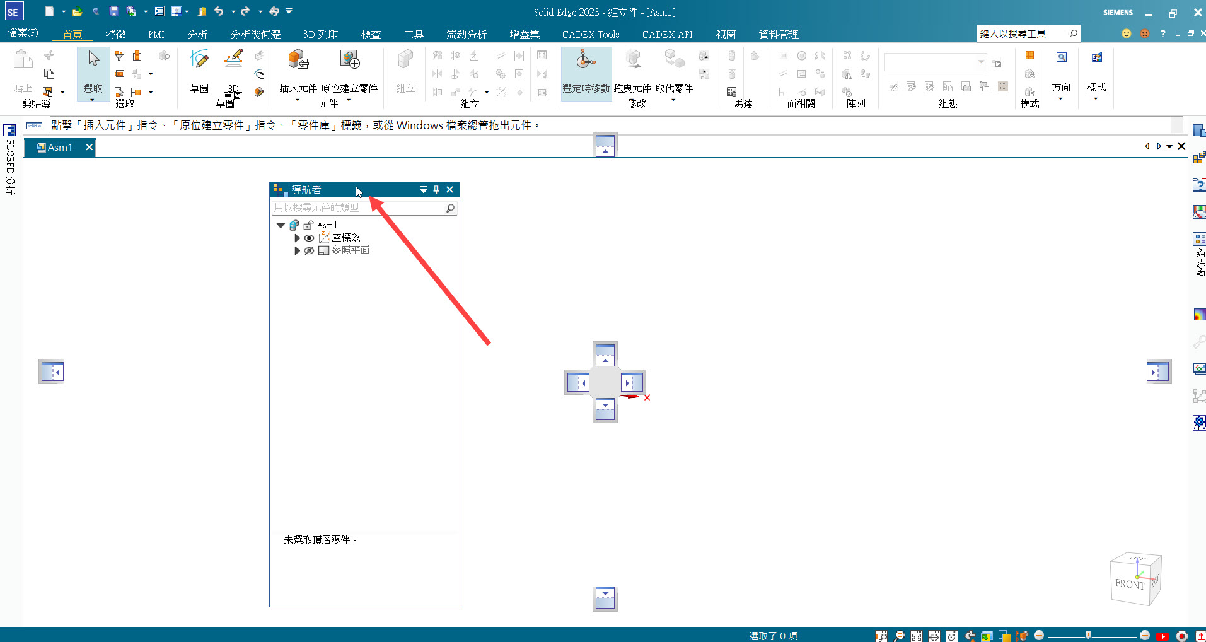Switch to the 檢查 ribbon tab
The width and height of the screenshot is (1206, 642).
coord(371,34)
